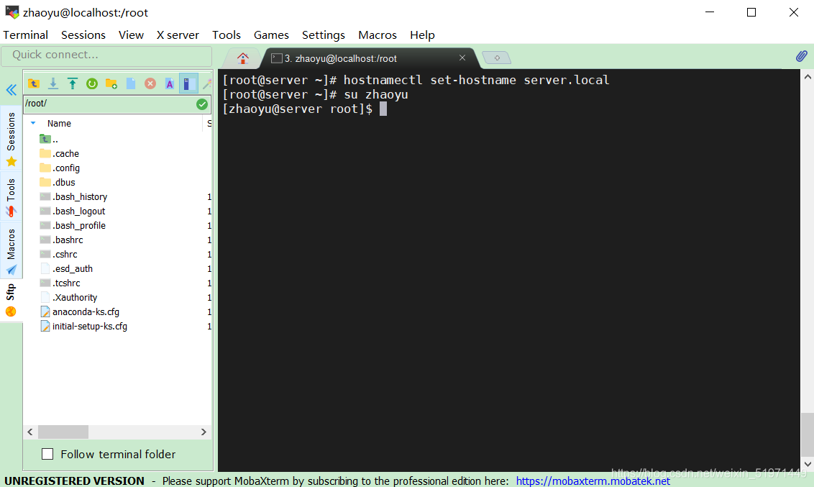Delete selected files with red X icon

tap(150, 83)
